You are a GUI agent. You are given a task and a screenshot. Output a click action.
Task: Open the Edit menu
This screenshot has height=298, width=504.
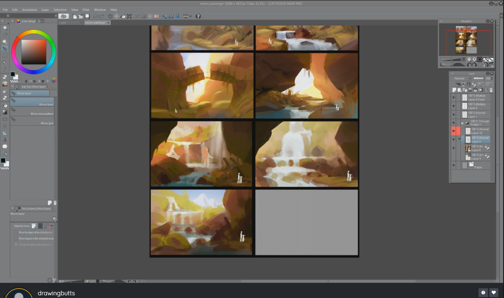pyautogui.click(x=15, y=10)
